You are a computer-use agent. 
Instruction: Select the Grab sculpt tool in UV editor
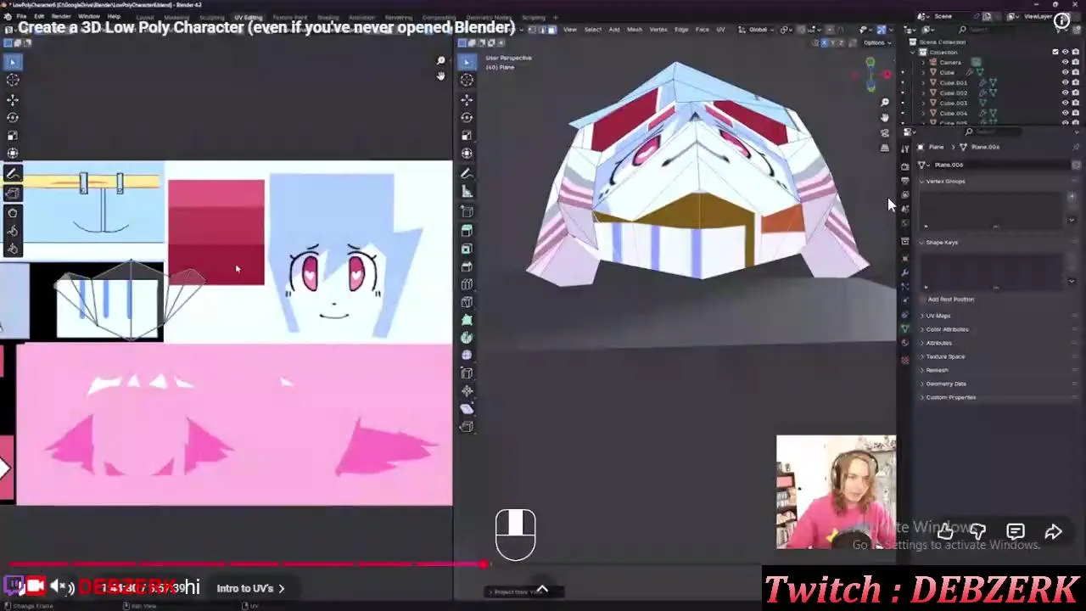click(13, 212)
